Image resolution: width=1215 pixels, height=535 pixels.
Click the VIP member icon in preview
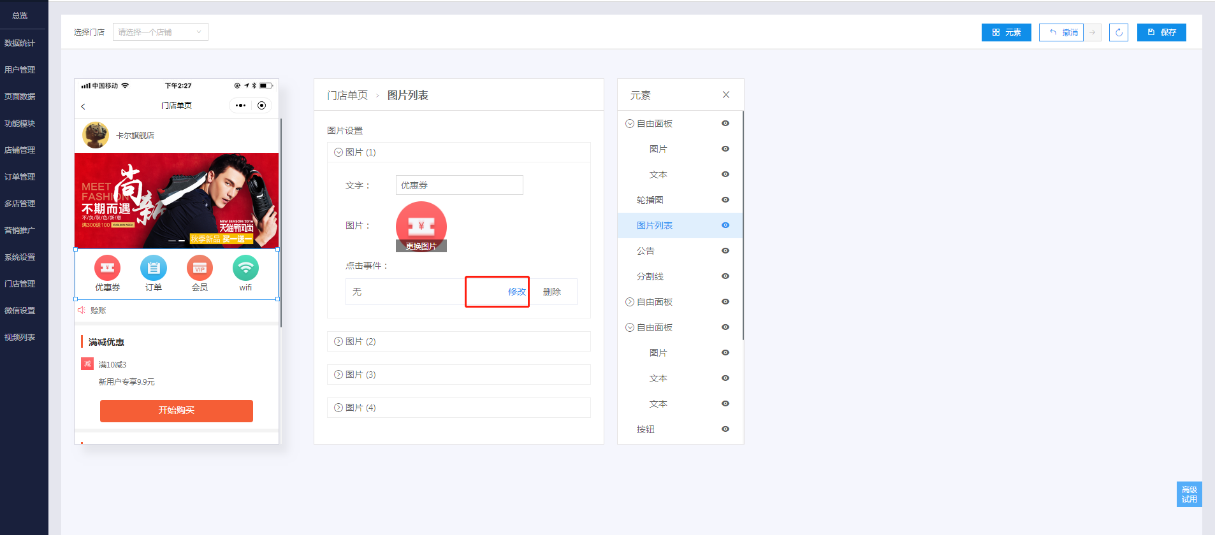200,268
